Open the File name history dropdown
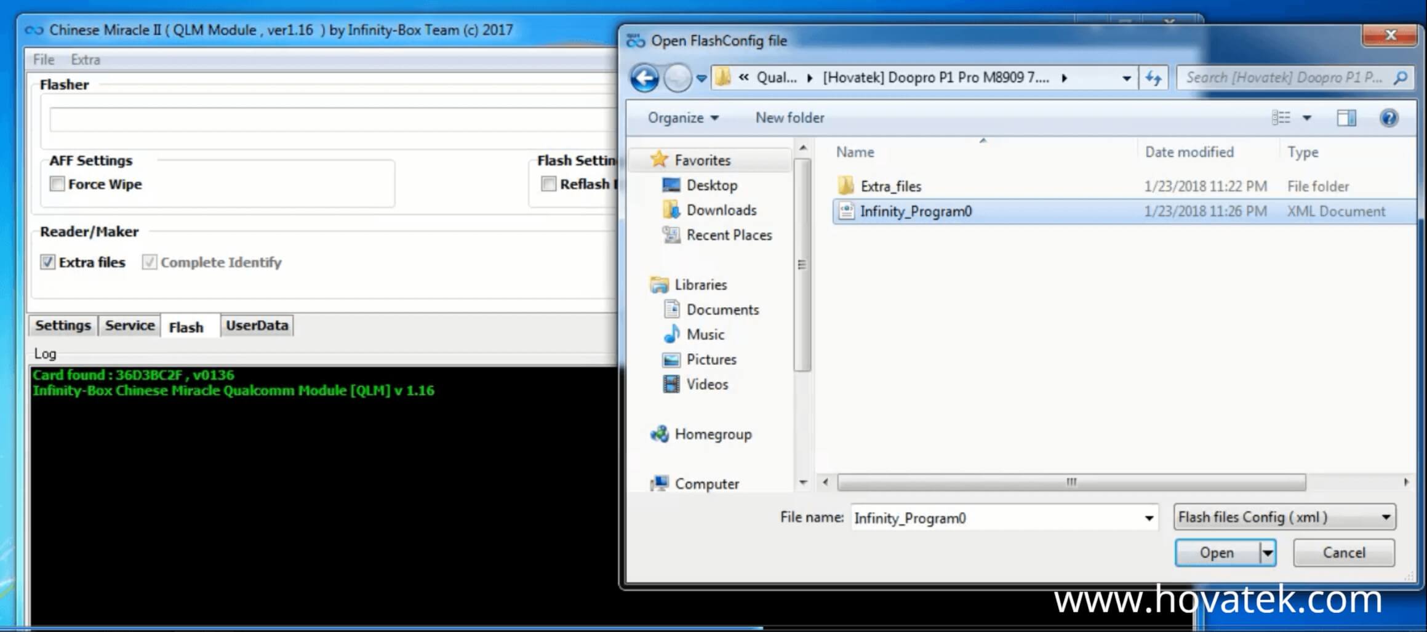 point(1148,518)
